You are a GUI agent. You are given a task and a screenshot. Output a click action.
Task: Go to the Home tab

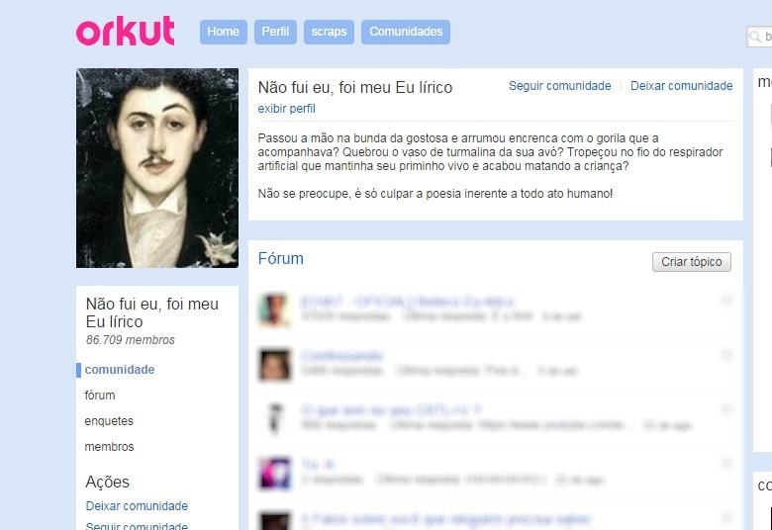click(223, 32)
